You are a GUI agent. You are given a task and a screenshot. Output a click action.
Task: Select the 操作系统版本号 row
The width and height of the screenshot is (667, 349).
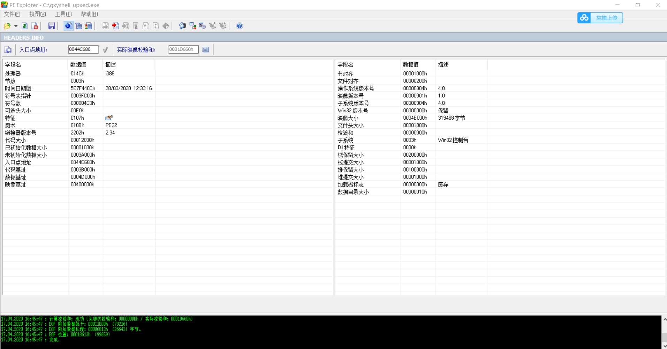500,88
